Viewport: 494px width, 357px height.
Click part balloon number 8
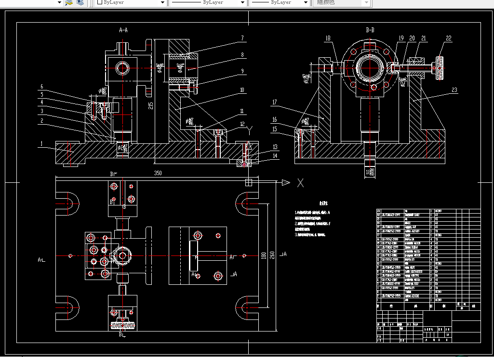click(242, 55)
